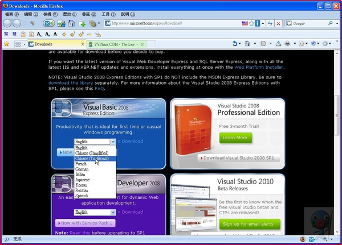The width and height of the screenshot is (342, 245).
Task: Click Sign up for email alerts button
Action: [x=250, y=224]
